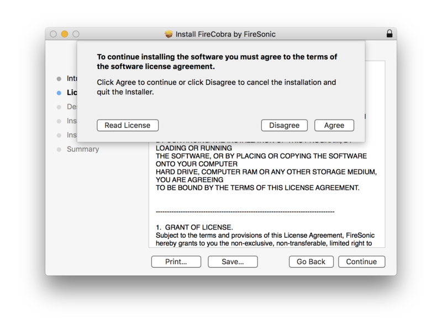The image size is (442, 331).
Task: Click the Agree button in the license sheet
Action: pos(334,125)
